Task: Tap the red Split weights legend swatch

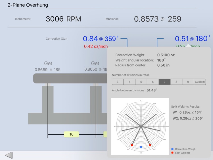Action: point(172,153)
